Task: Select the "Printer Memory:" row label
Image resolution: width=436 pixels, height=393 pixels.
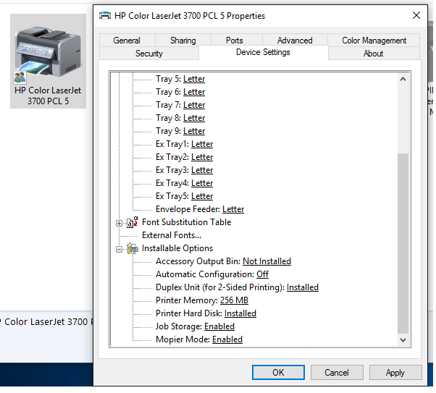Action: (x=187, y=300)
